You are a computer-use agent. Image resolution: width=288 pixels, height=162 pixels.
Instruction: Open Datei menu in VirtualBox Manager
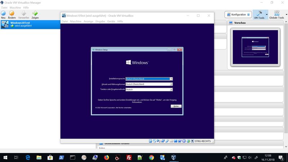click(4, 8)
